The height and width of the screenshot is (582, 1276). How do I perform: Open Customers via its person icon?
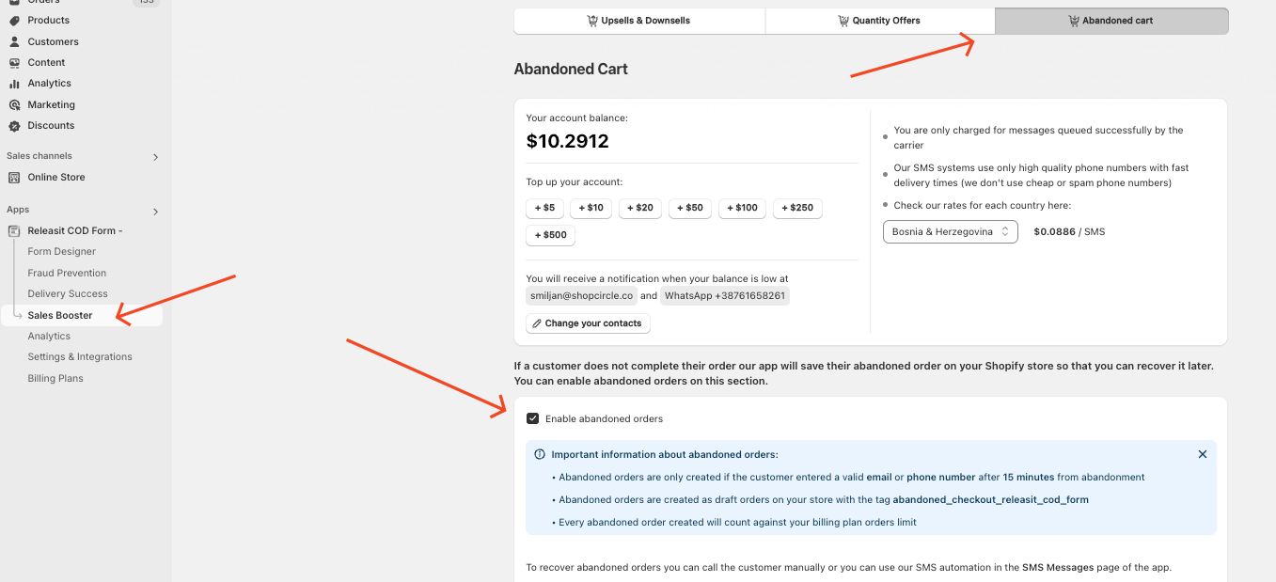click(x=14, y=41)
